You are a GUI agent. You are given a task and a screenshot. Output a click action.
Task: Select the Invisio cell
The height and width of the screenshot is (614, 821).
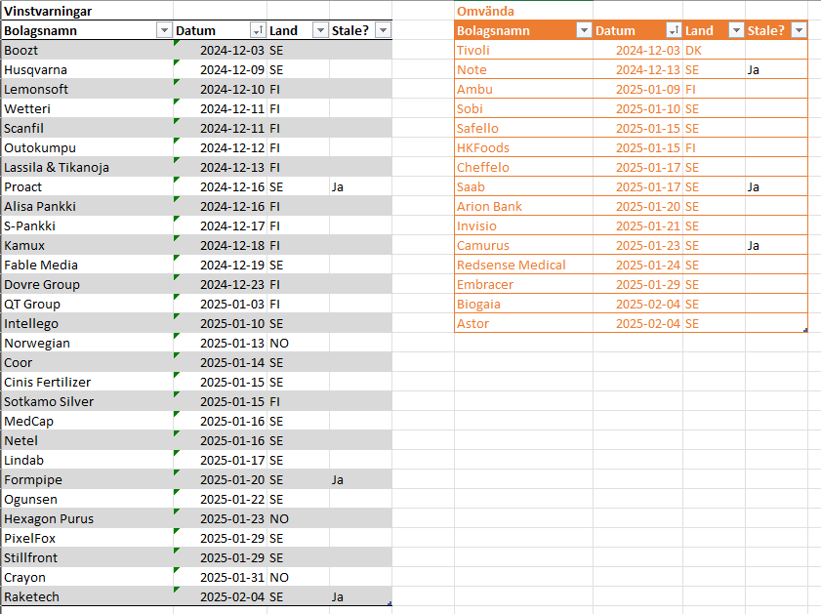coord(523,226)
